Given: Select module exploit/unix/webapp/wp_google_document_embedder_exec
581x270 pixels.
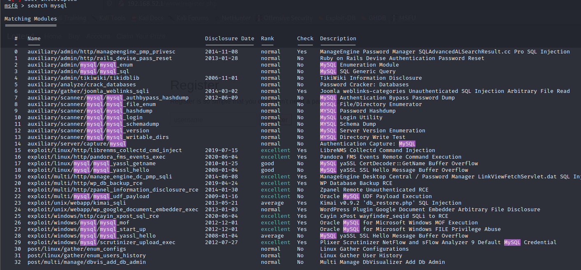Looking at the screenshot, I should point(113,210).
